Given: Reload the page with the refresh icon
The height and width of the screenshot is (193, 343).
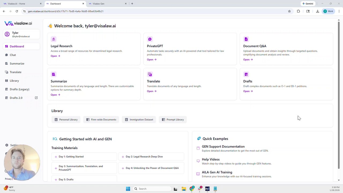Looking at the screenshot, I should pos(17,11).
